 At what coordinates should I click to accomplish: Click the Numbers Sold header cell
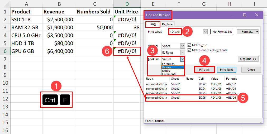click(95, 12)
